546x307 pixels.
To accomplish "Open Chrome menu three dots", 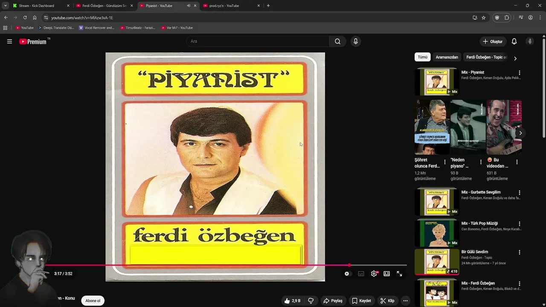I will (540, 17).
